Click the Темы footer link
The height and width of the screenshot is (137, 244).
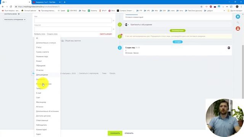104,73
